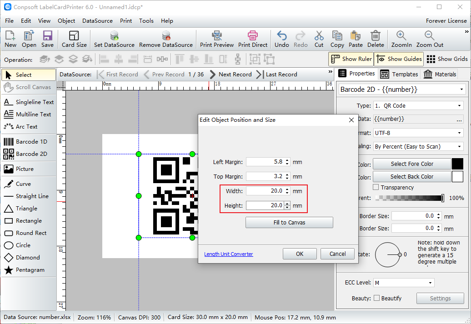471x324 pixels.
Task: Click the white back color swatch
Action: coord(457,177)
